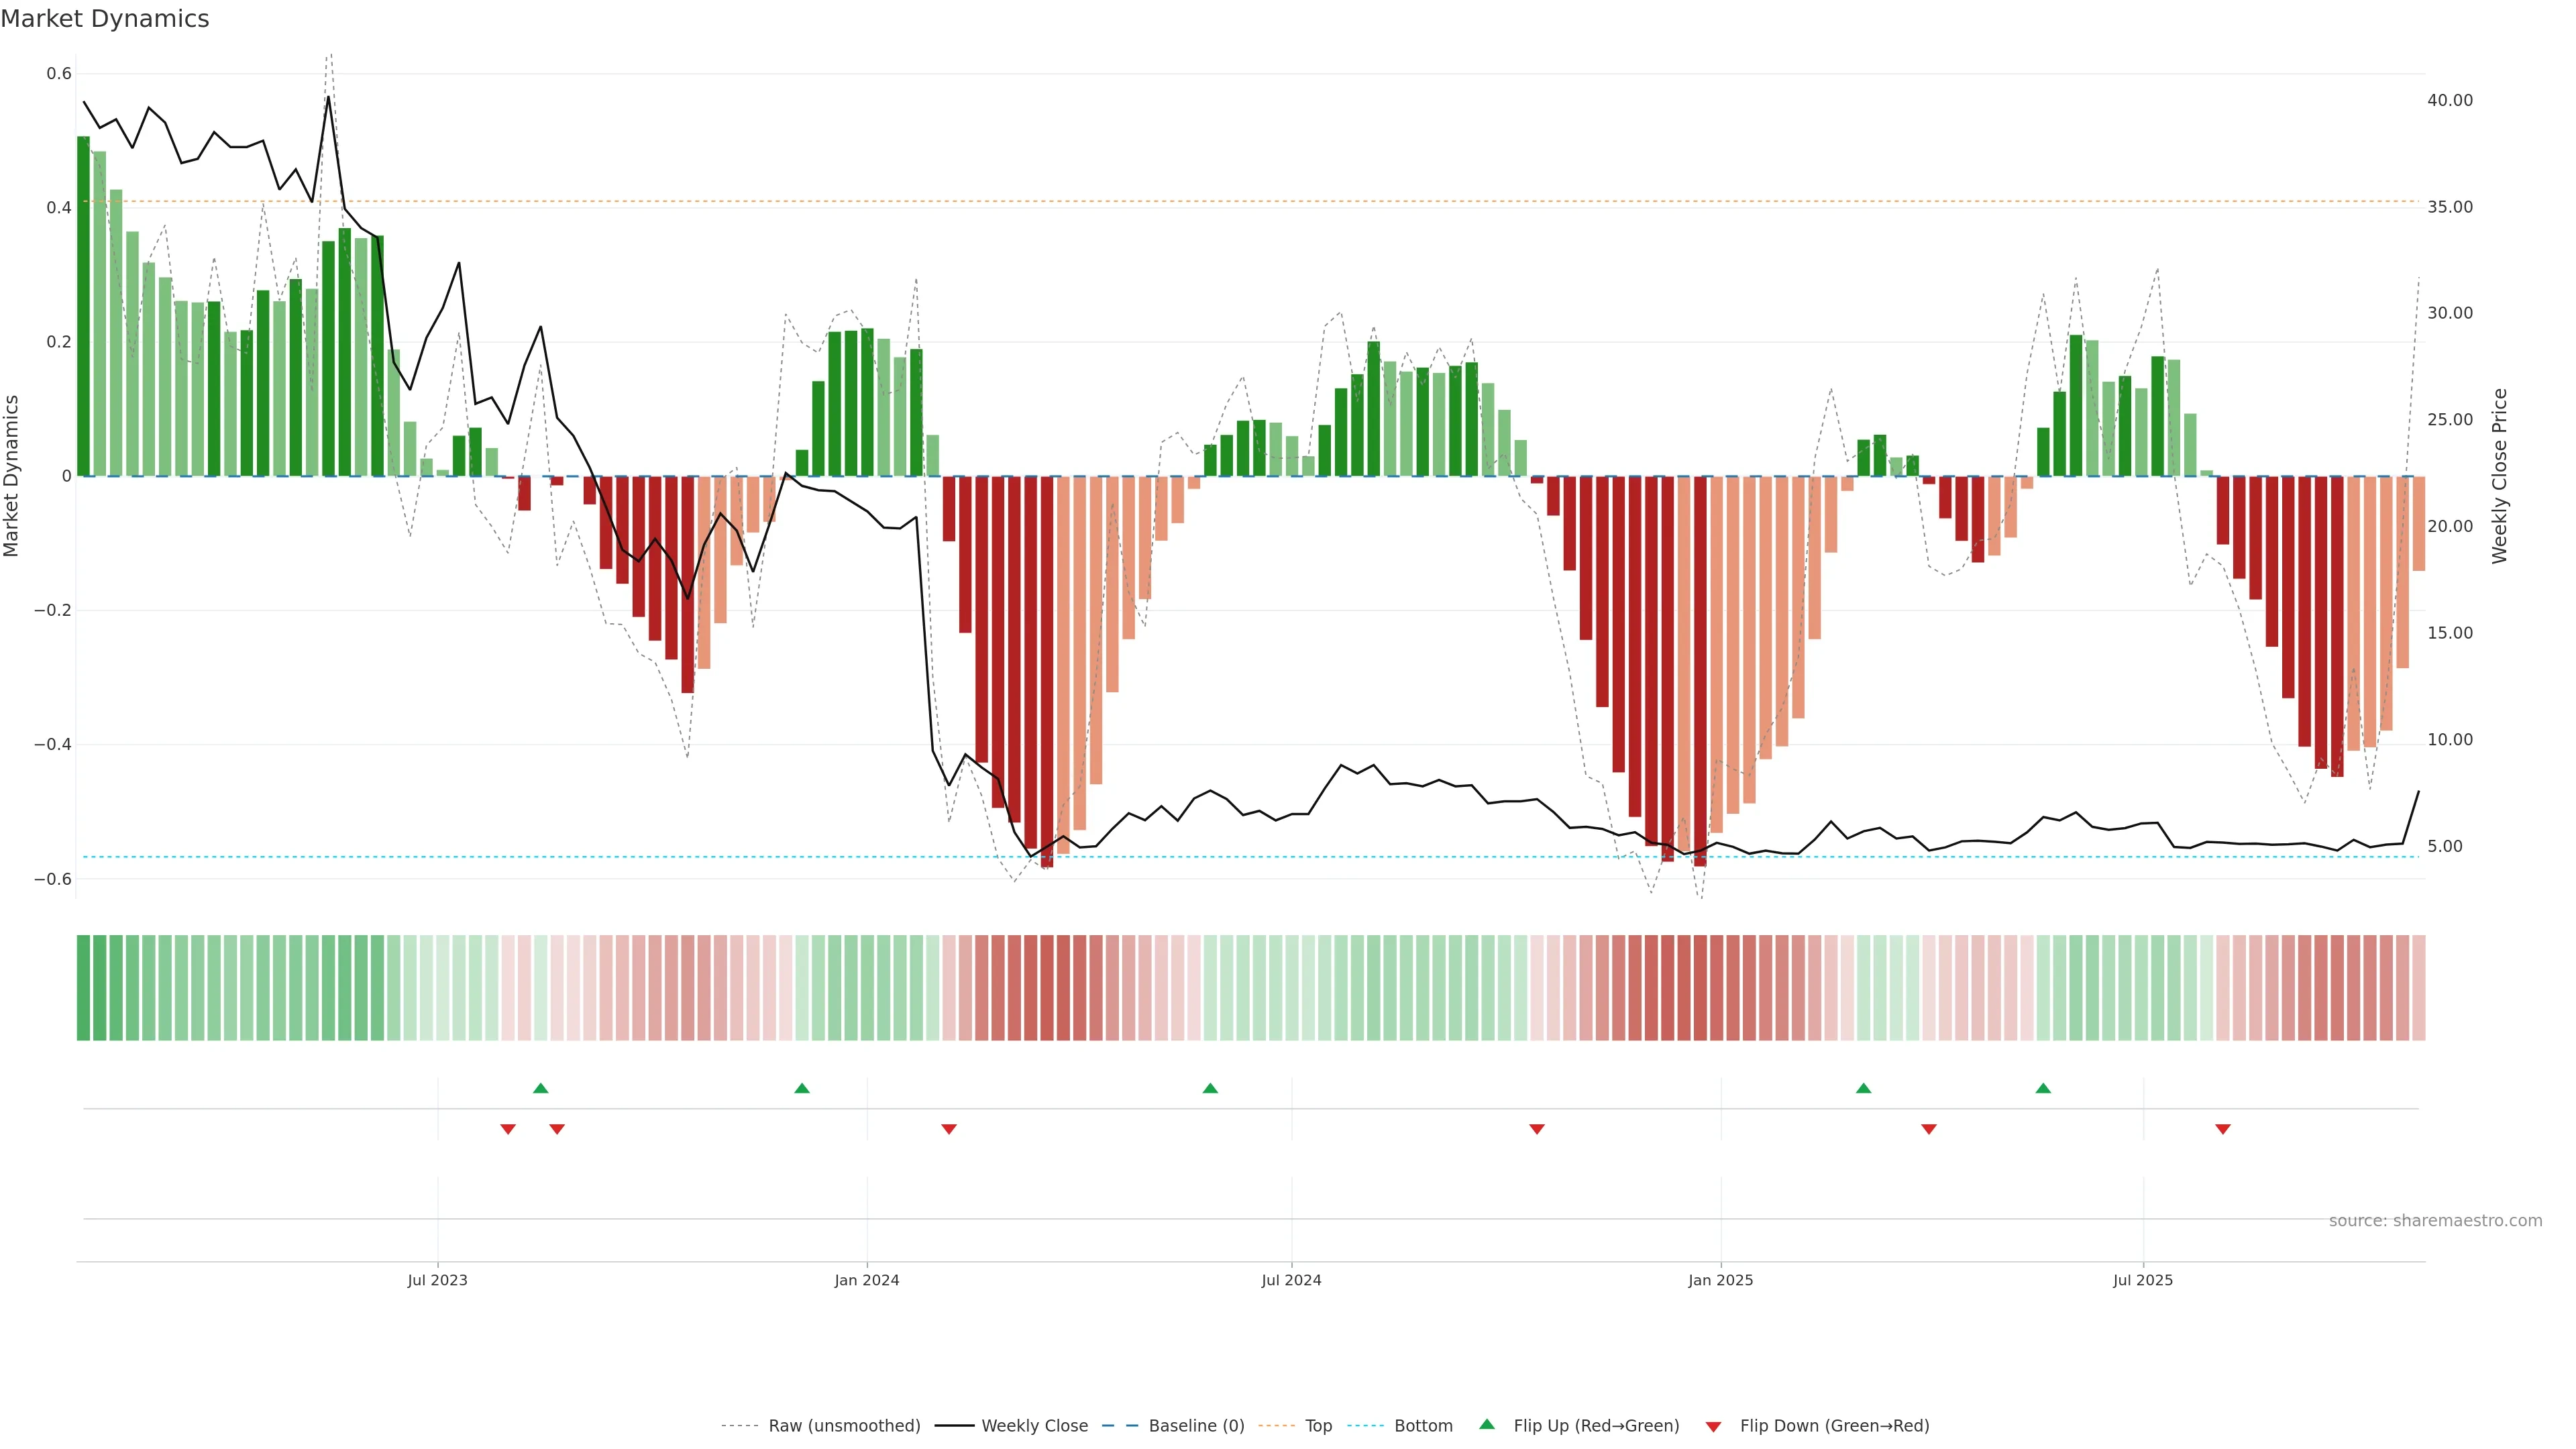Hide the Bottom legend series
Viewport: 2576px width, 1449px height.
click(x=1423, y=1426)
